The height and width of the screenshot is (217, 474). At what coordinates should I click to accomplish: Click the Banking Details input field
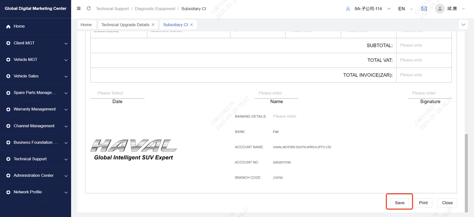(304, 116)
